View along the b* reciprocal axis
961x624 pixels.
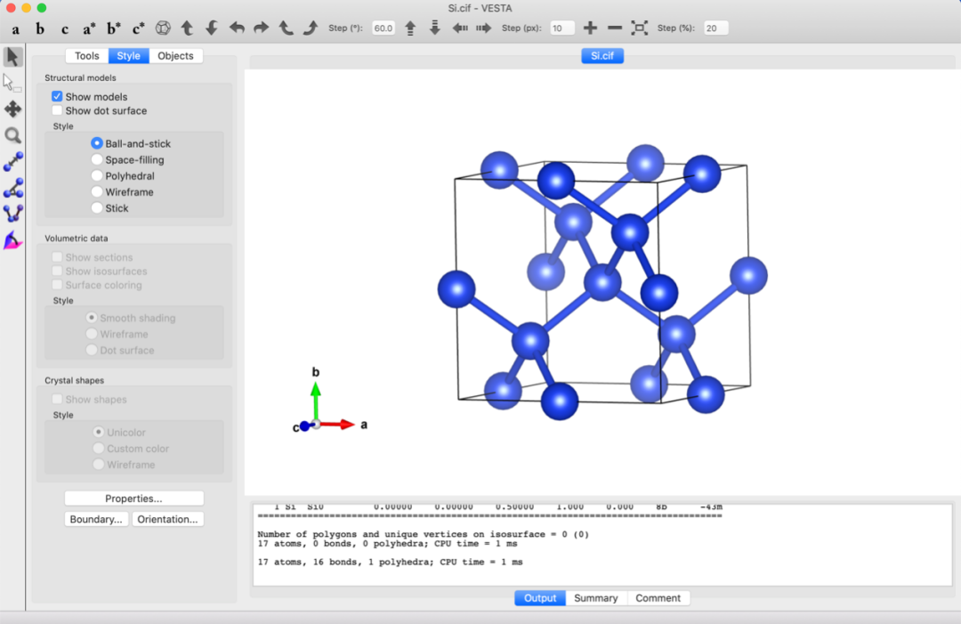point(113,28)
